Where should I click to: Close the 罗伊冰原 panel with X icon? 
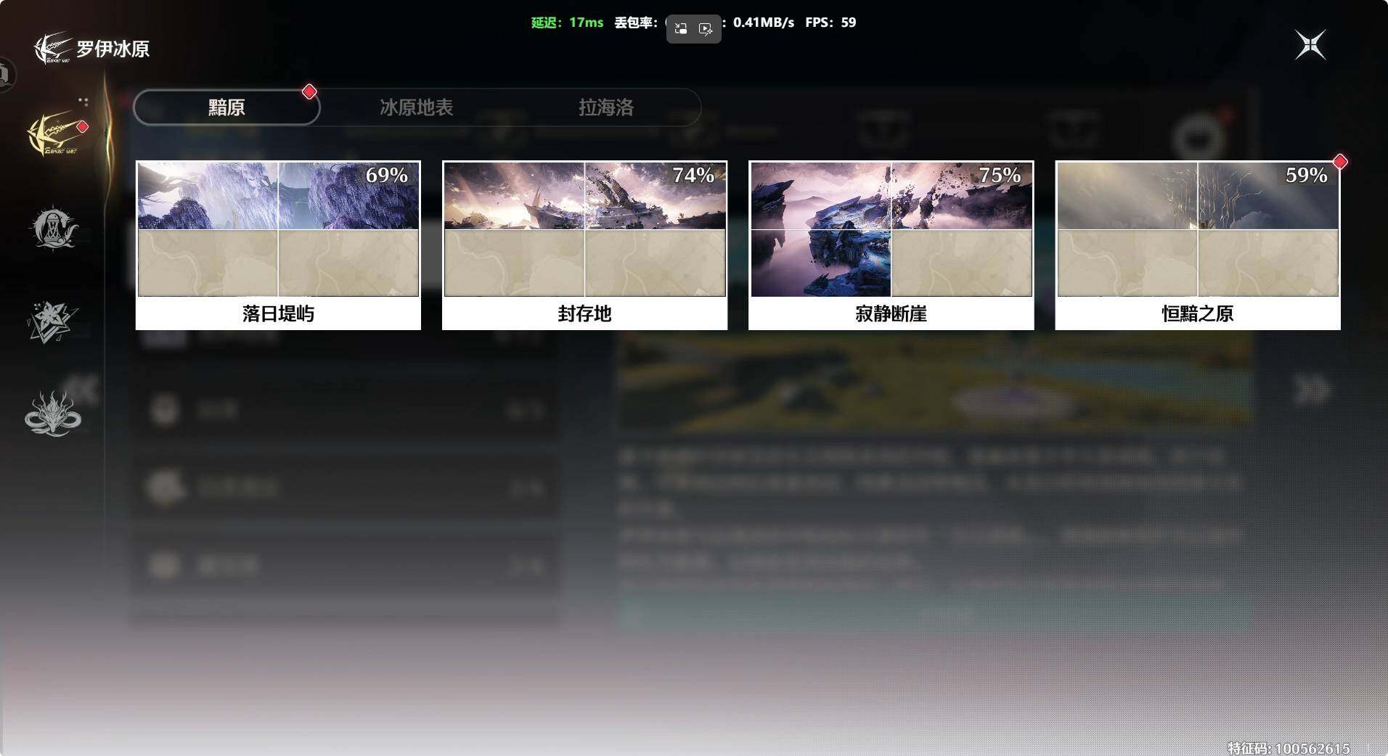(1310, 45)
